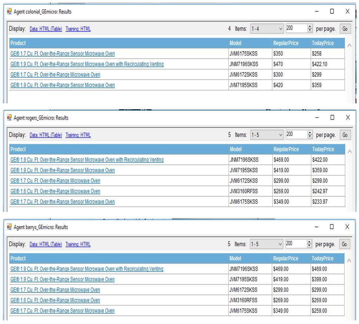Select $259.00 TodayPrice cell in barrys table
359x324 pixels.
[x=328, y=311]
